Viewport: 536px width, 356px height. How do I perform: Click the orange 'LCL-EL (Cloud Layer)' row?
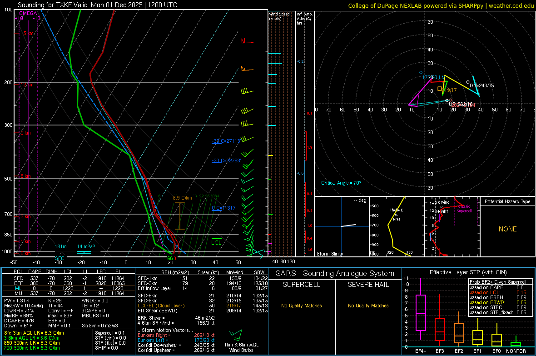(x=203, y=306)
